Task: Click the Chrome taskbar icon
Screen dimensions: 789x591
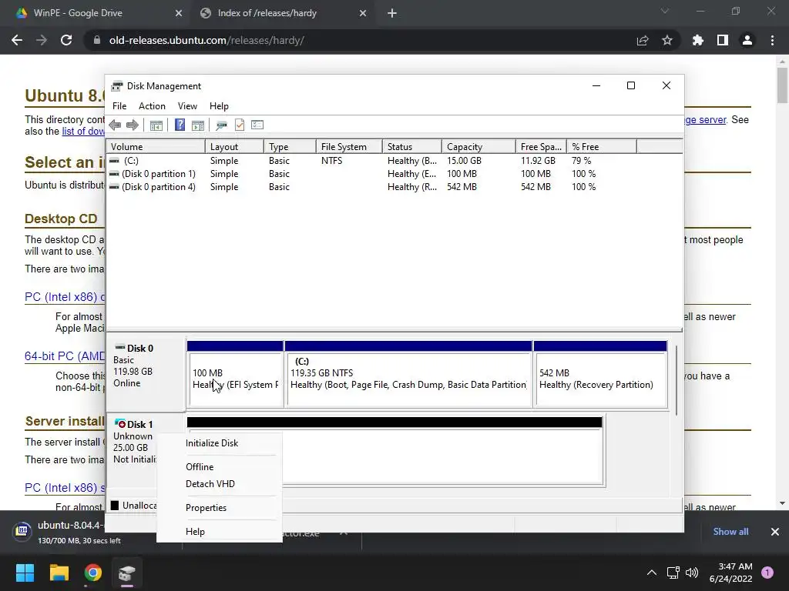Action: [x=93, y=573]
